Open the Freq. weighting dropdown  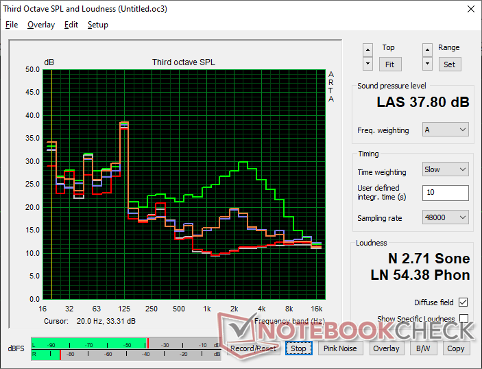click(446, 130)
